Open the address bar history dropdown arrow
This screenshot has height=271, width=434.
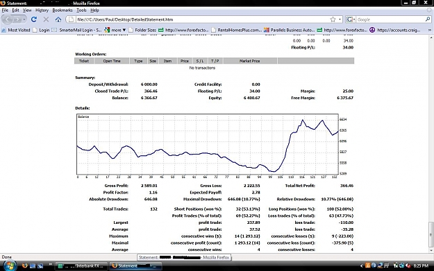click(340, 19)
